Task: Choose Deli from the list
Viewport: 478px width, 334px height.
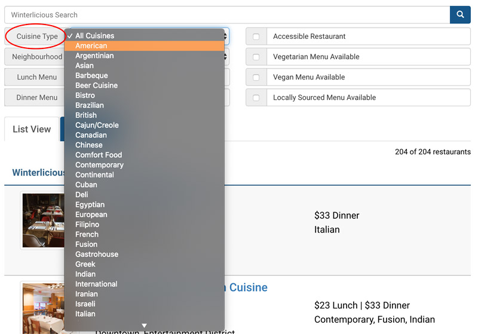Action: tap(145, 195)
